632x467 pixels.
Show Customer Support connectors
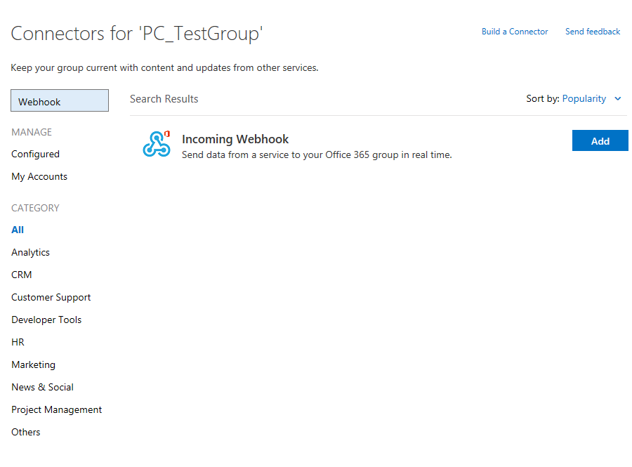pos(51,297)
